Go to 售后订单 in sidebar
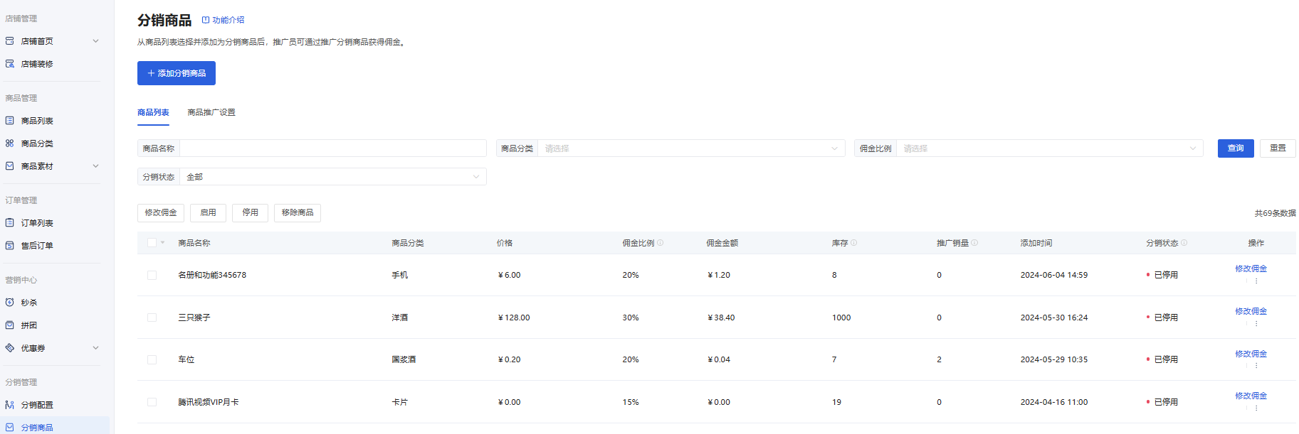Screen dimensions: 1299x434 [37, 246]
